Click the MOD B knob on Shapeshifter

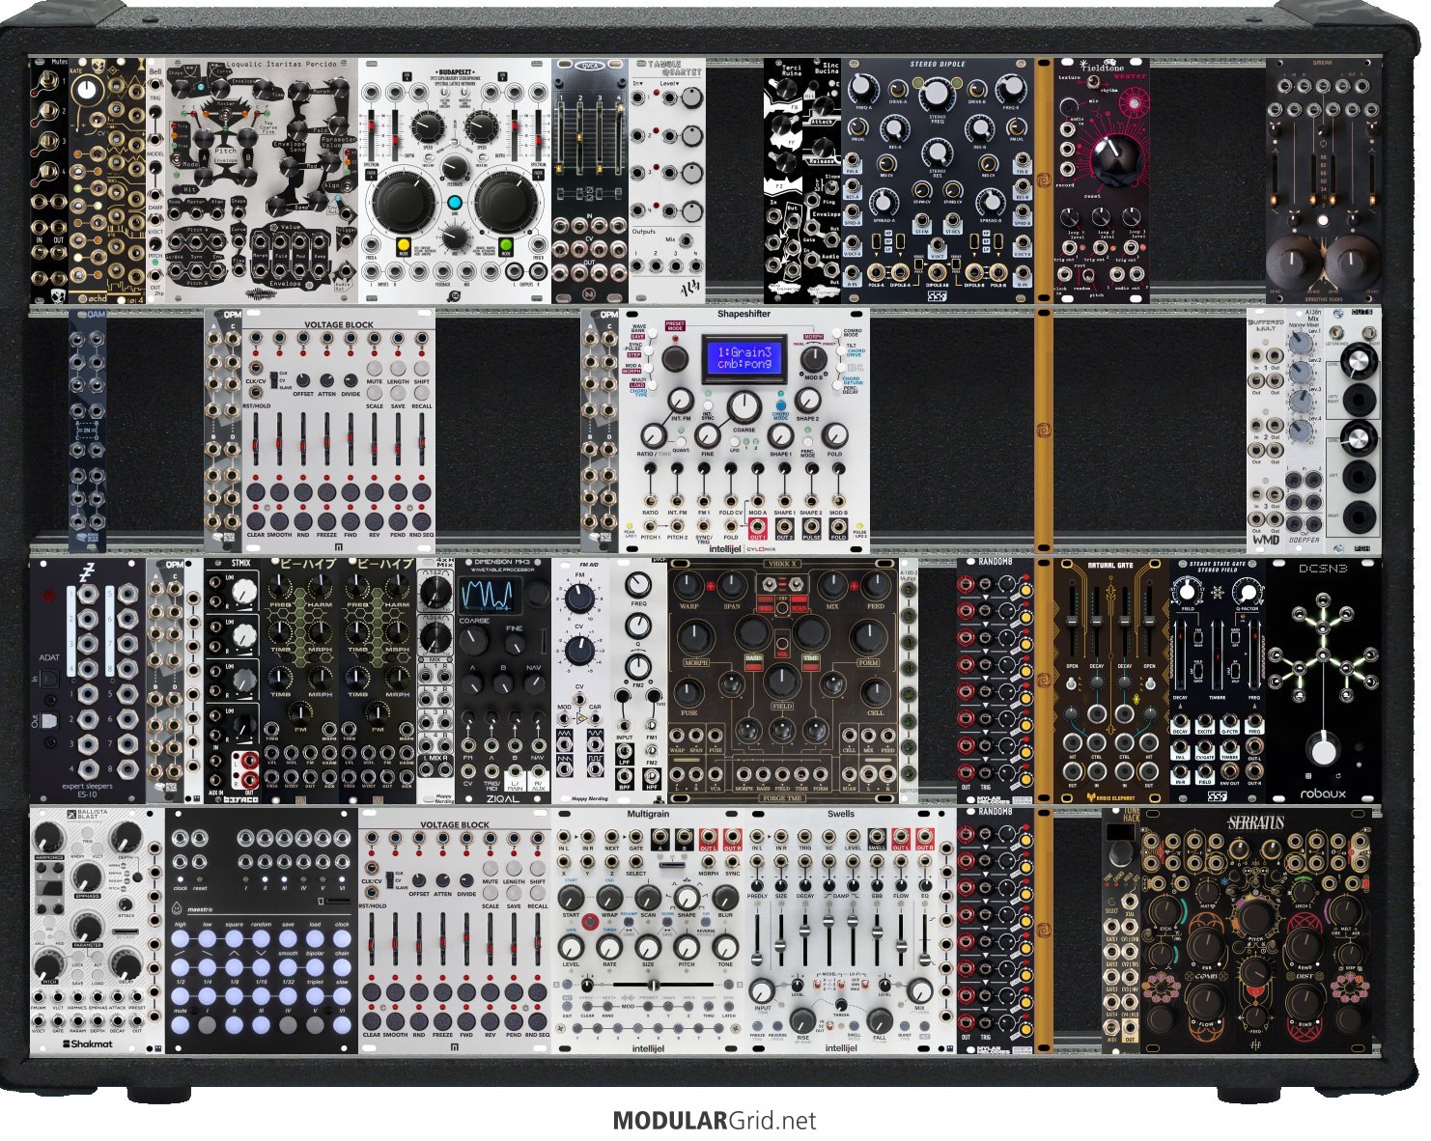click(x=814, y=358)
